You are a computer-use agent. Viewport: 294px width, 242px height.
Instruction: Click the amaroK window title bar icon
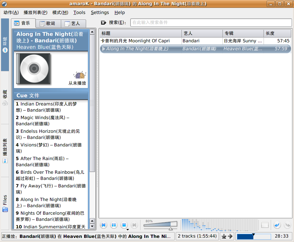[x=4, y=3]
